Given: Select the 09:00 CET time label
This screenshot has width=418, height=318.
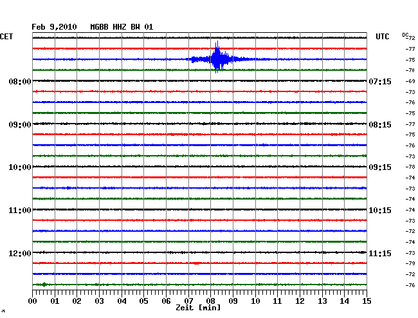Looking at the screenshot, I should 20,125.
